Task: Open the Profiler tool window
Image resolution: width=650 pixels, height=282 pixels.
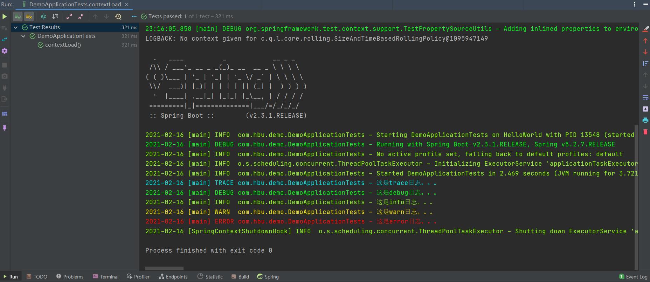Action: [138, 277]
